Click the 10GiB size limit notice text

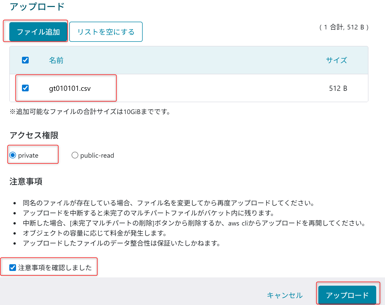point(90,112)
